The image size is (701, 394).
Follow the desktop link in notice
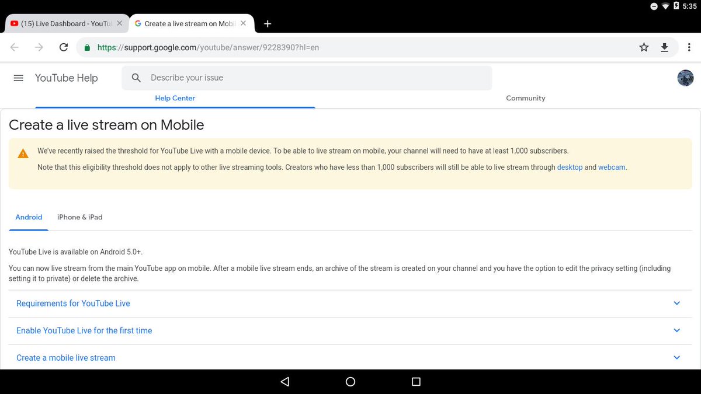point(570,167)
